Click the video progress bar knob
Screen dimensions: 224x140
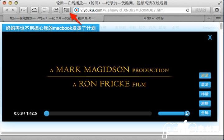46,113
